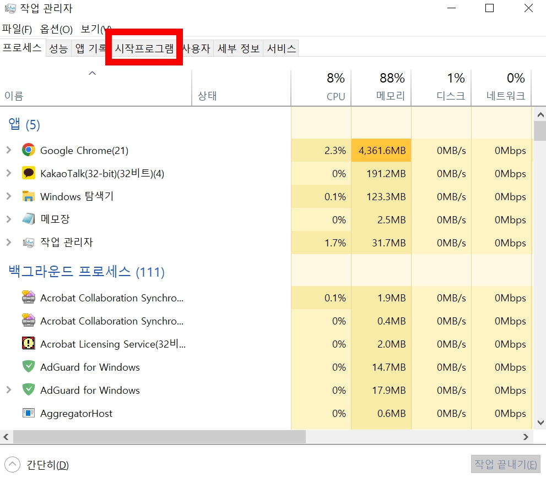The width and height of the screenshot is (546, 484).
Task: Click the horizontal scrollbar at the bottom
Action: point(160,437)
